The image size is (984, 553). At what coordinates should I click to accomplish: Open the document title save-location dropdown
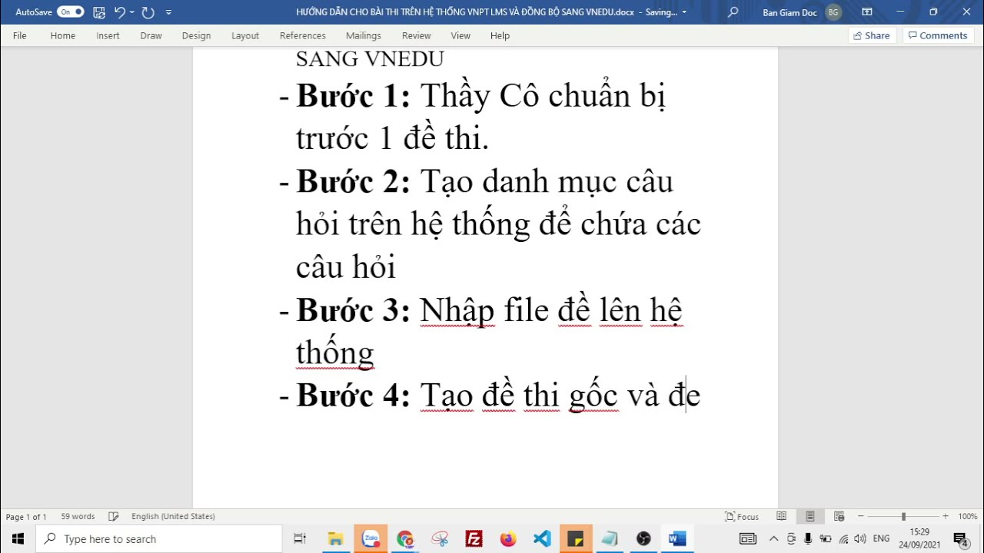(x=684, y=12)
